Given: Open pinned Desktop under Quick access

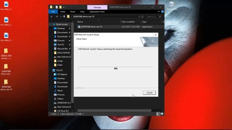Looking at the screenshot, I should tap(61, 28).
